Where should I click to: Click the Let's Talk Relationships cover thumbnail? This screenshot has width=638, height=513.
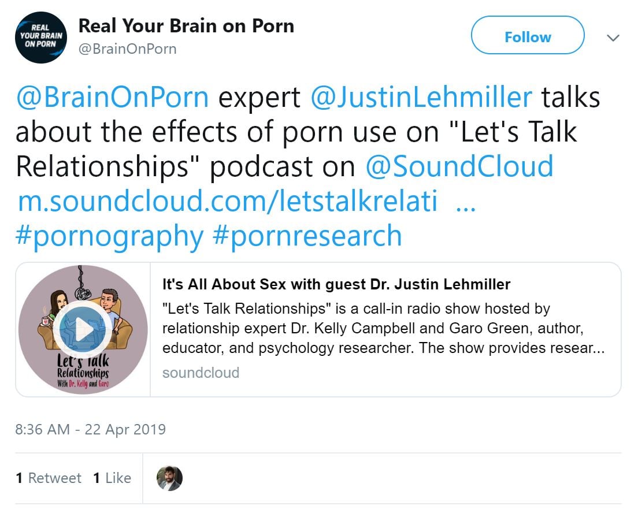pos(83,329)
